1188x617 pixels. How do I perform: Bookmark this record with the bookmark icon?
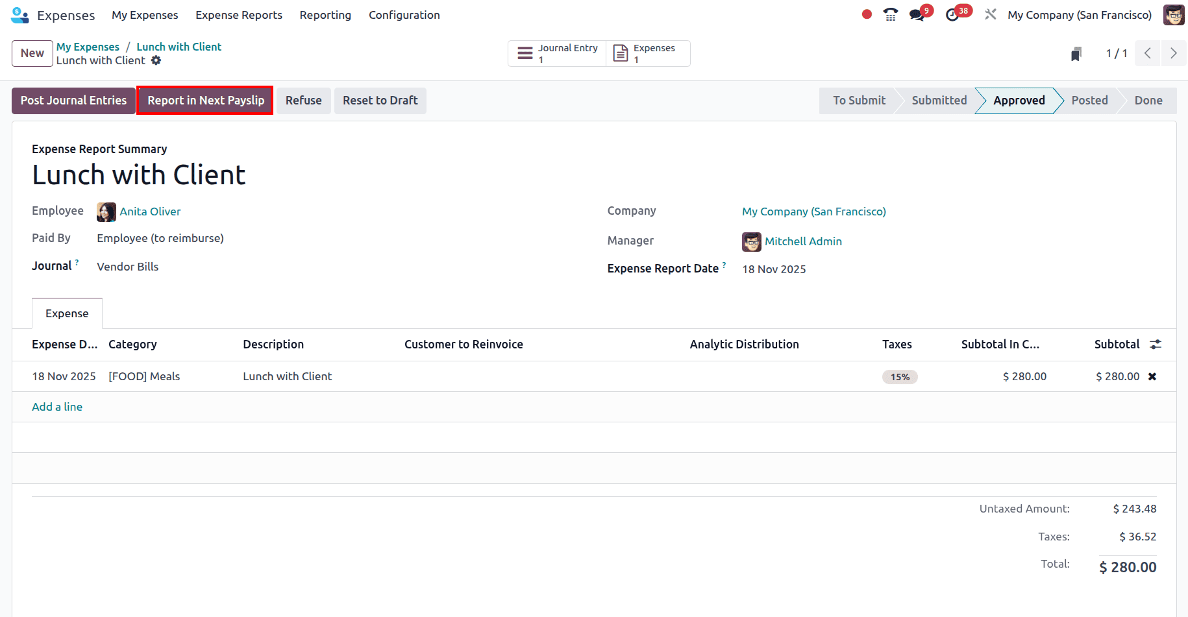1076,53
